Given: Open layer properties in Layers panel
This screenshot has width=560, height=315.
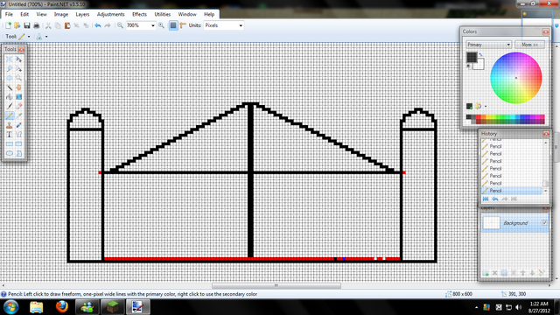Looking at the screenshot, I should (x=542, y=273).
